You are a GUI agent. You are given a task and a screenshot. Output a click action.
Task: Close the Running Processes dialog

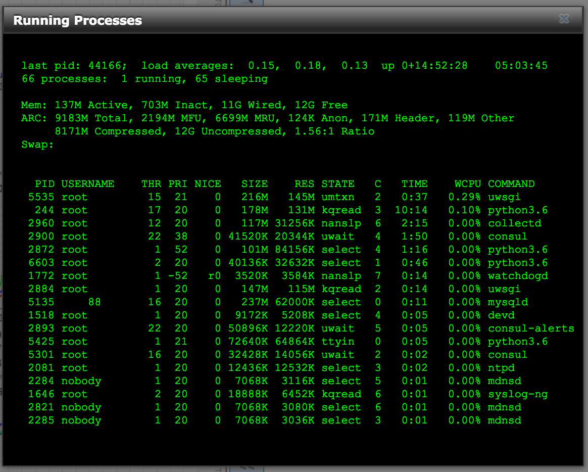pyautogui.click(x=564, y=19)
